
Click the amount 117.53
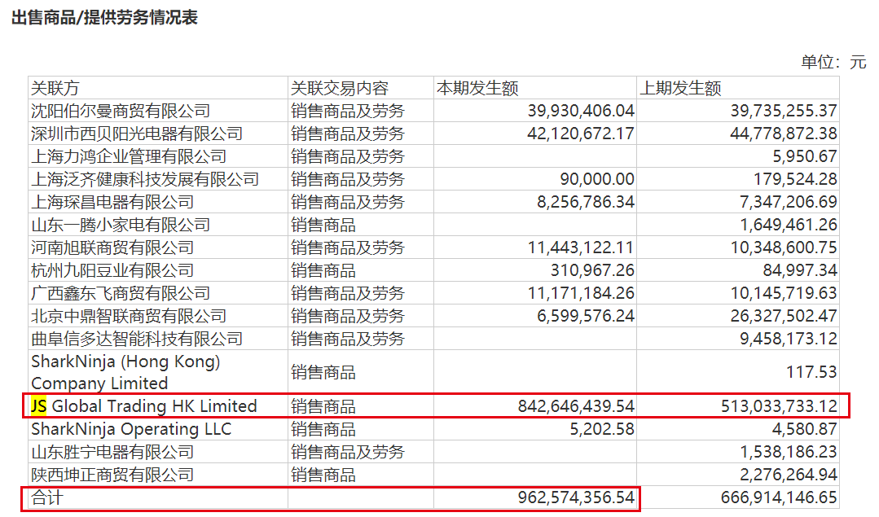coord(811,373)
